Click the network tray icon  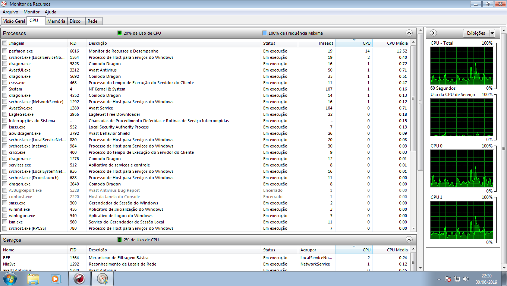point(457,279)
